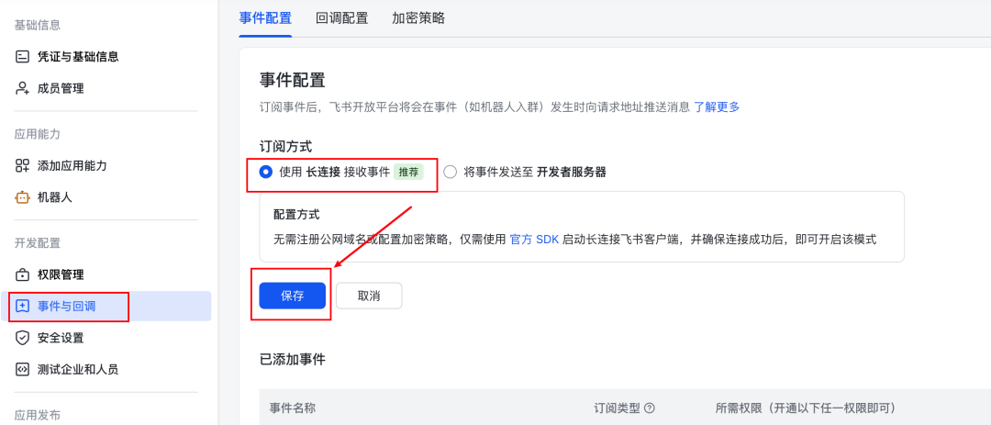
Task: Open the 了解更多 link
Action: (x=717, y=106)
